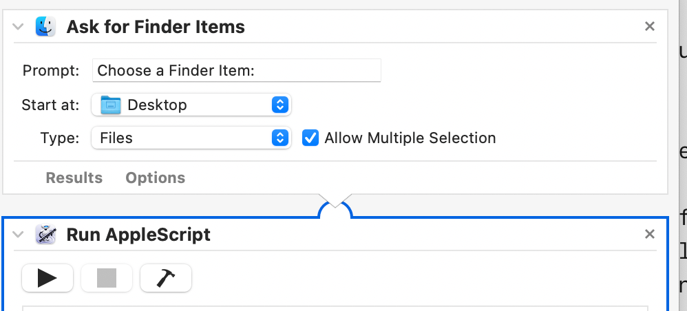This screenshot has width=687, height=311.
Task: Toggle the Allow Multiple Selection checkbox
Action: [311, 138]
